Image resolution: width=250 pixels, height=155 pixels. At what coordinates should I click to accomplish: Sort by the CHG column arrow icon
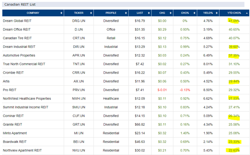pos(171,13)
